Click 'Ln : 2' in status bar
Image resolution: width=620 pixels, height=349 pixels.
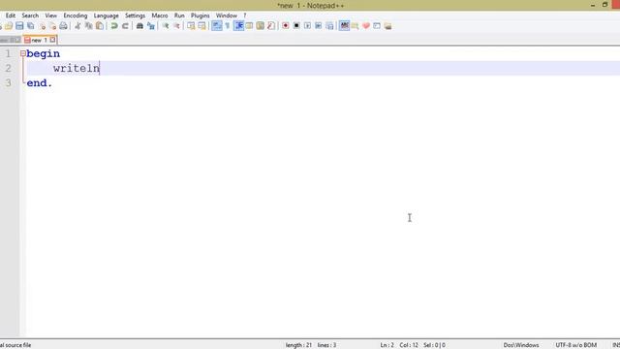pyautogui.click(x=387, y=345)
